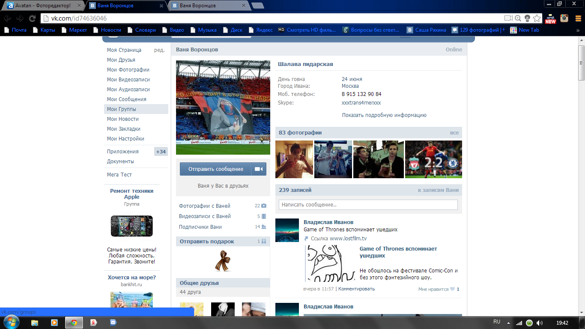
Task: Open Мои Друзья in sidebar
Action: click(121, 60)
